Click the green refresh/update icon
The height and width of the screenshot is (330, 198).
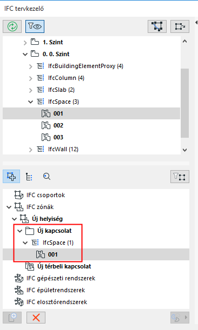(x=12, y=26)
